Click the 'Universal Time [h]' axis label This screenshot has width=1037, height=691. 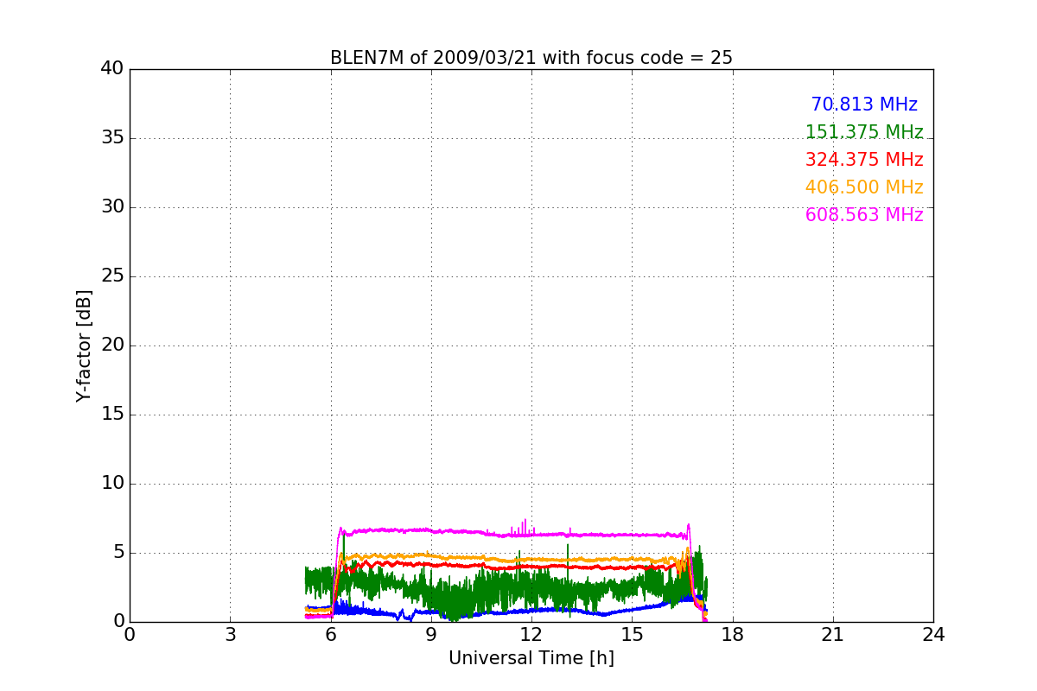point(531,658)
